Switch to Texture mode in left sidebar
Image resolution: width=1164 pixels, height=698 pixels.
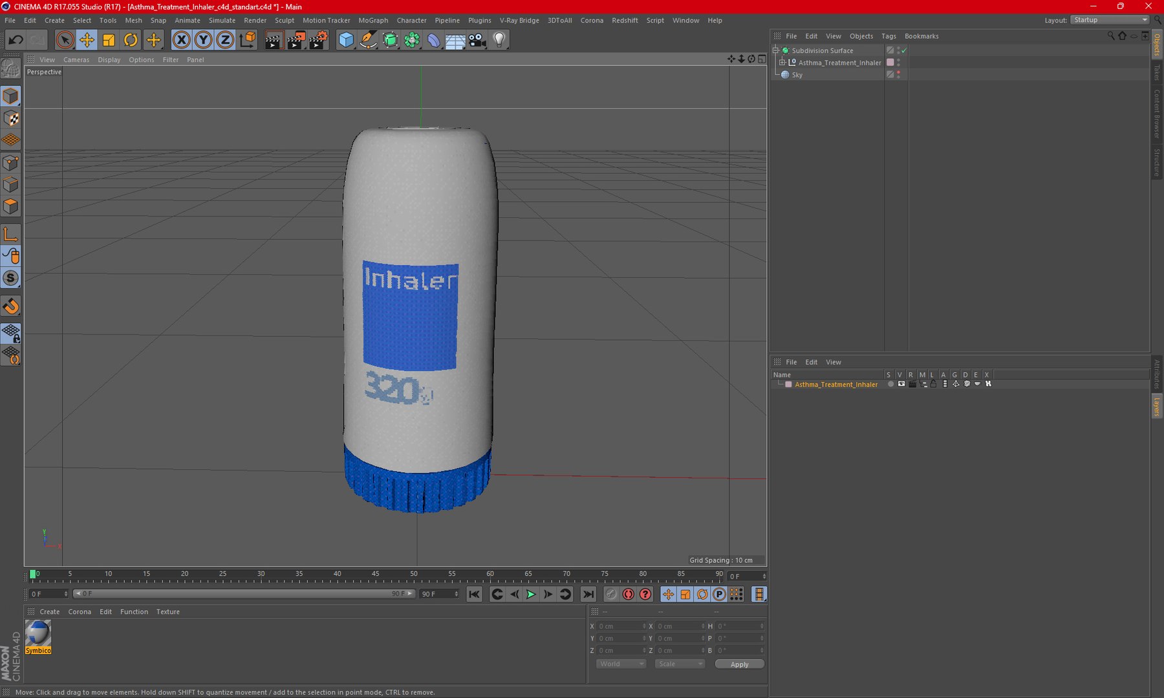tap(11, 118)
